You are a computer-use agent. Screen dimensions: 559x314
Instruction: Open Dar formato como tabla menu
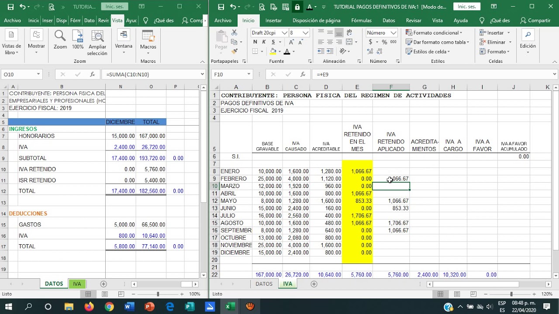pos(437,42)
